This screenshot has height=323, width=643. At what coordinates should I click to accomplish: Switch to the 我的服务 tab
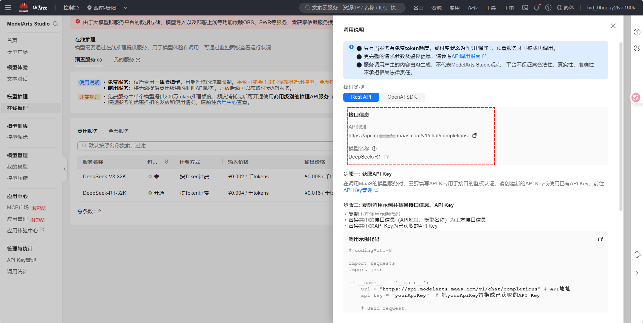point(124,60)
